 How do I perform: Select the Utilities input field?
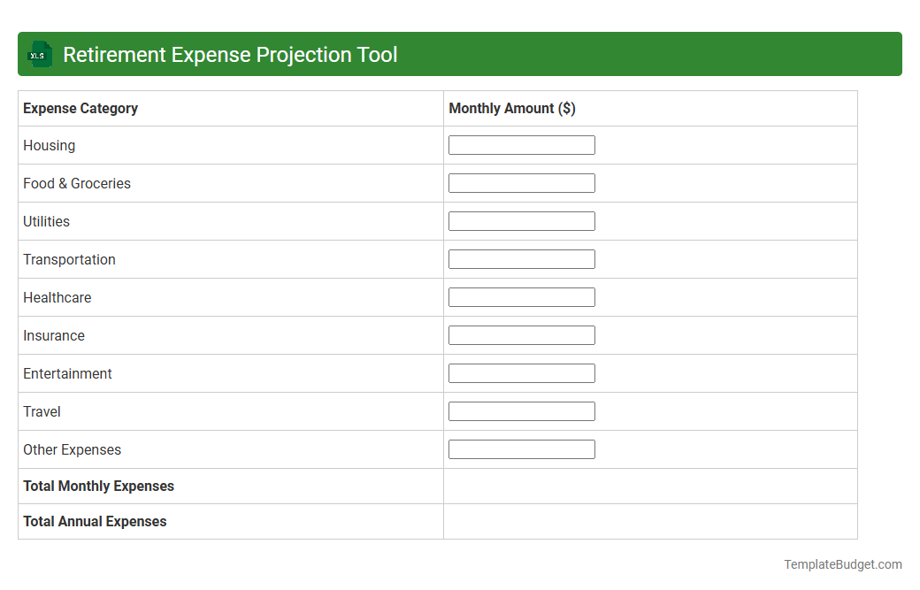point(521,220)
